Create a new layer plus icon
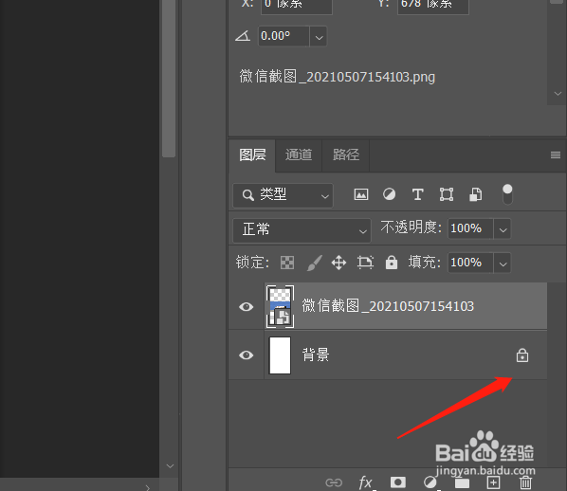The width and height of the screenshot is (567, 491). (x=494, y=482)
